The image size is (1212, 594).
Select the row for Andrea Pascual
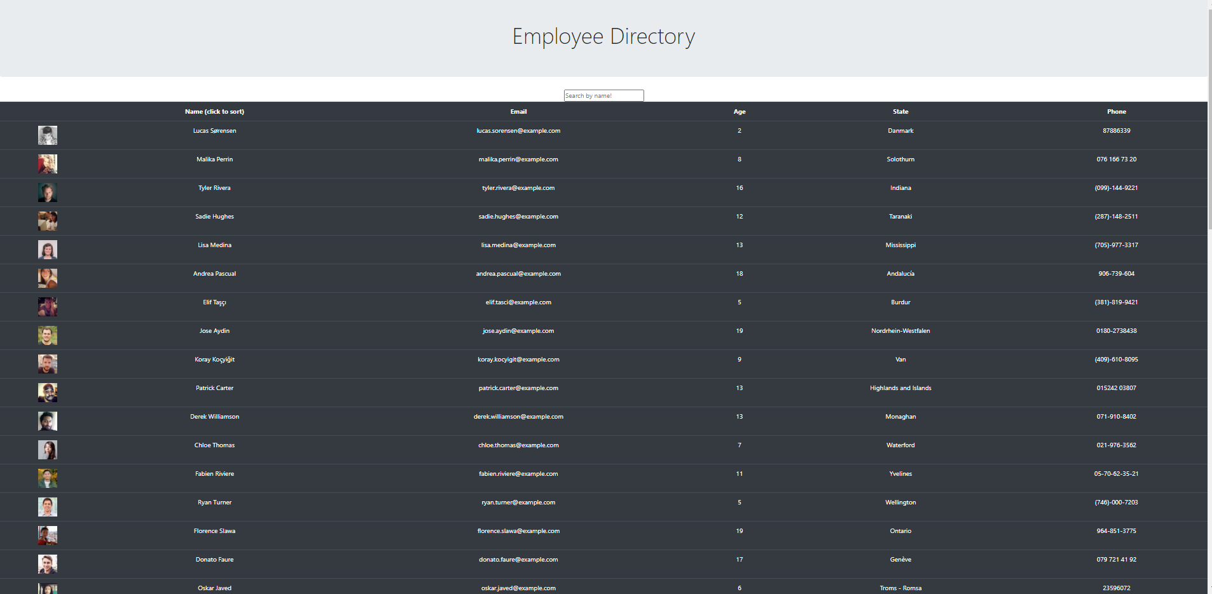point(214,274)
